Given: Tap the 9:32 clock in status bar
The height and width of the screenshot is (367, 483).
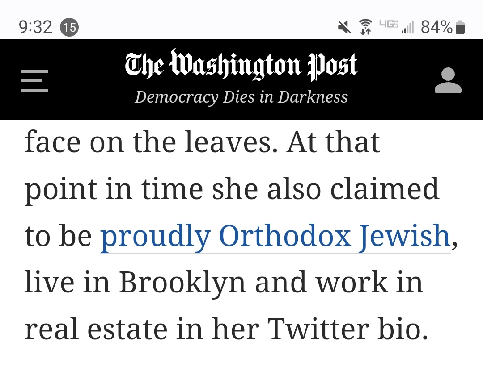Looking at the screenshot, I should pos(35,27).
